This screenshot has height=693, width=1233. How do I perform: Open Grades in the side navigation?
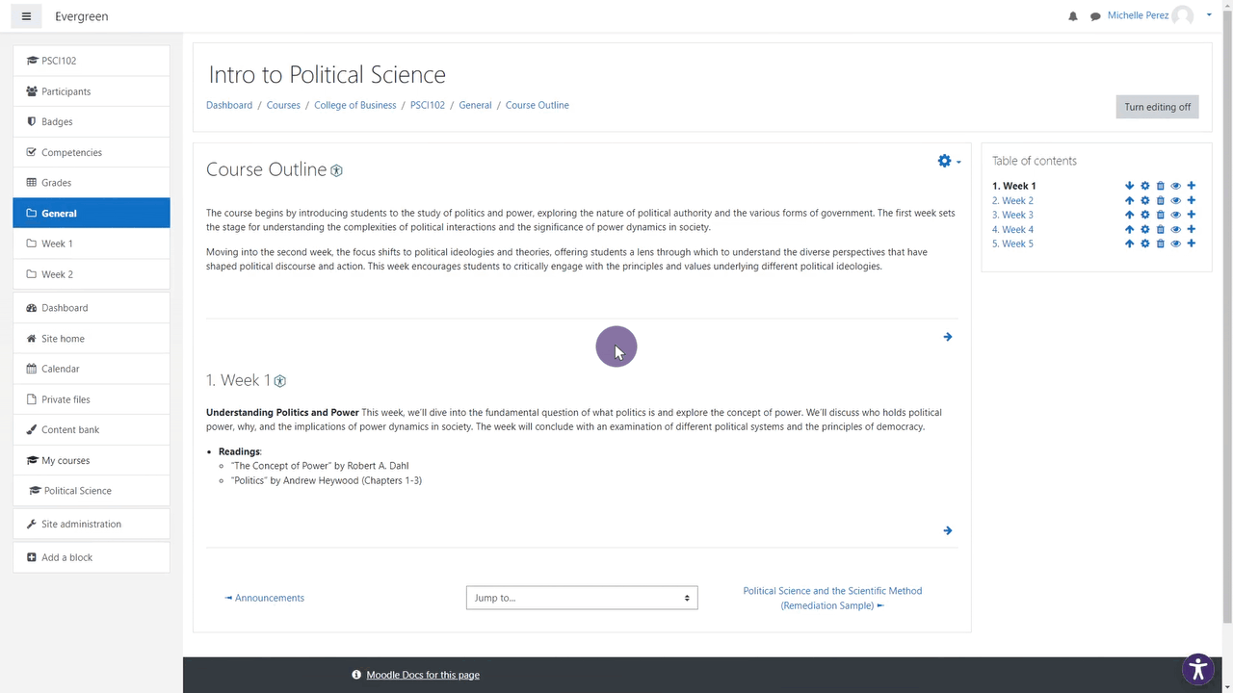[56, 183]
